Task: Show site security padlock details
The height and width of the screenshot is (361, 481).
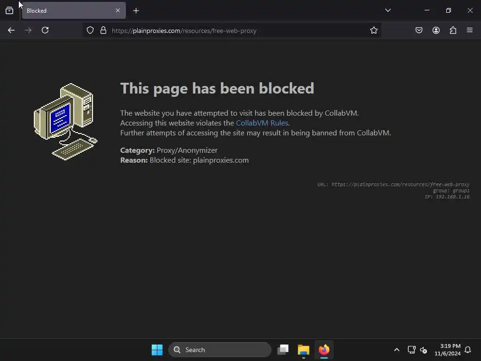Action: (x=103, y=31)
